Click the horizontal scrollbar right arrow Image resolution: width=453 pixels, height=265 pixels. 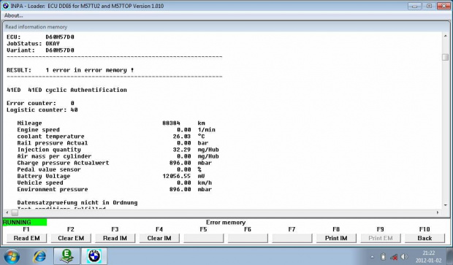pos(438,212)
